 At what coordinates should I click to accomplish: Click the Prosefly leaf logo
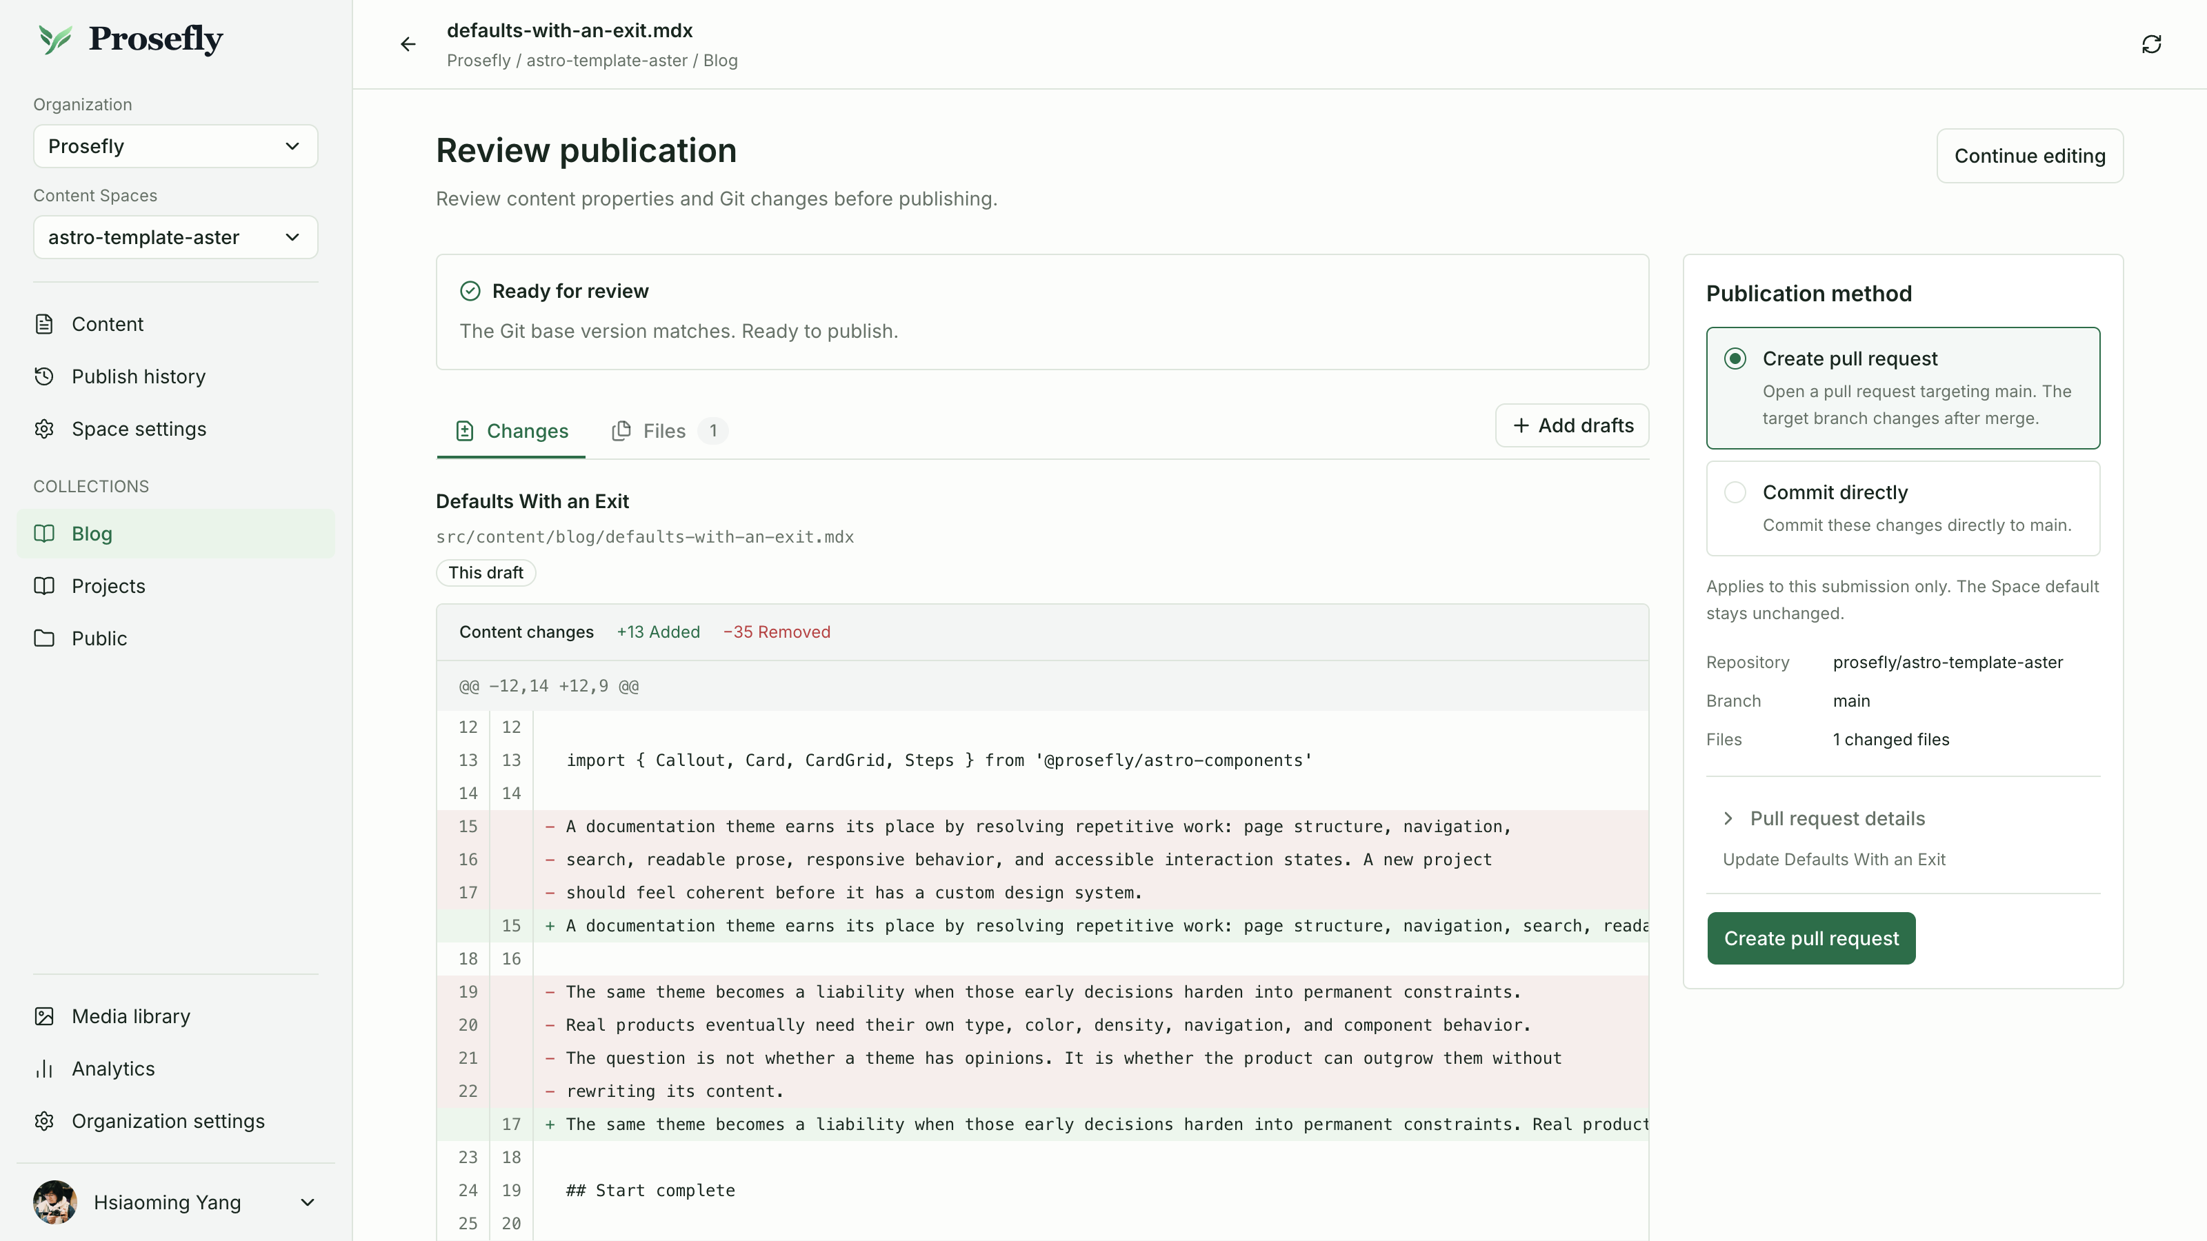coord(56,39)
